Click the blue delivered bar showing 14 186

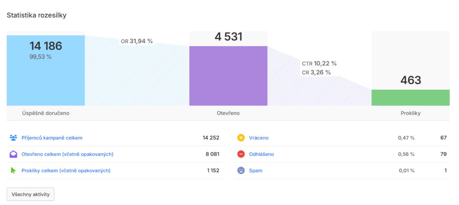click(x=46, y=70)
